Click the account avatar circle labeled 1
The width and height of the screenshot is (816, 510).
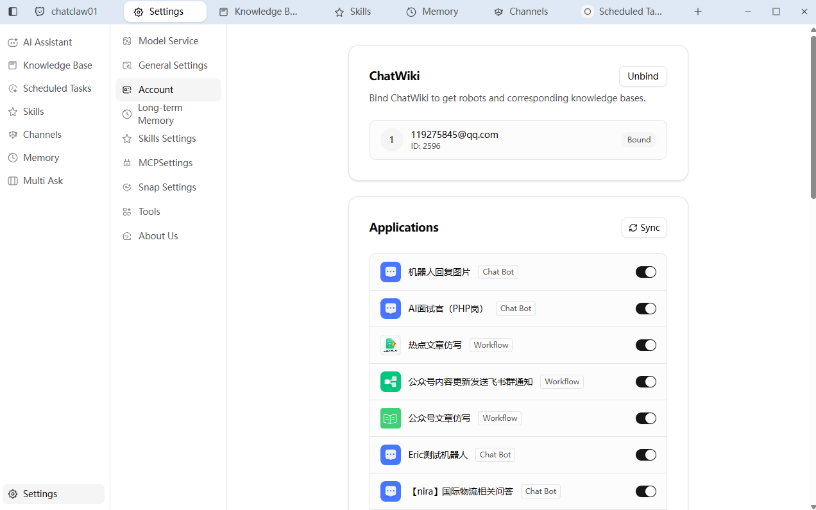[392, 140]
